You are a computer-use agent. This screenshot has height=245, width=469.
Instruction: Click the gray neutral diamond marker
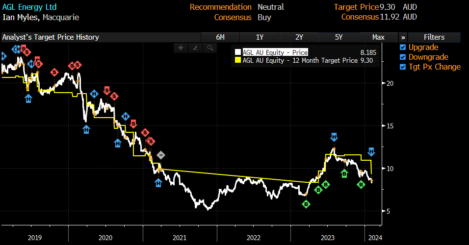161,155
